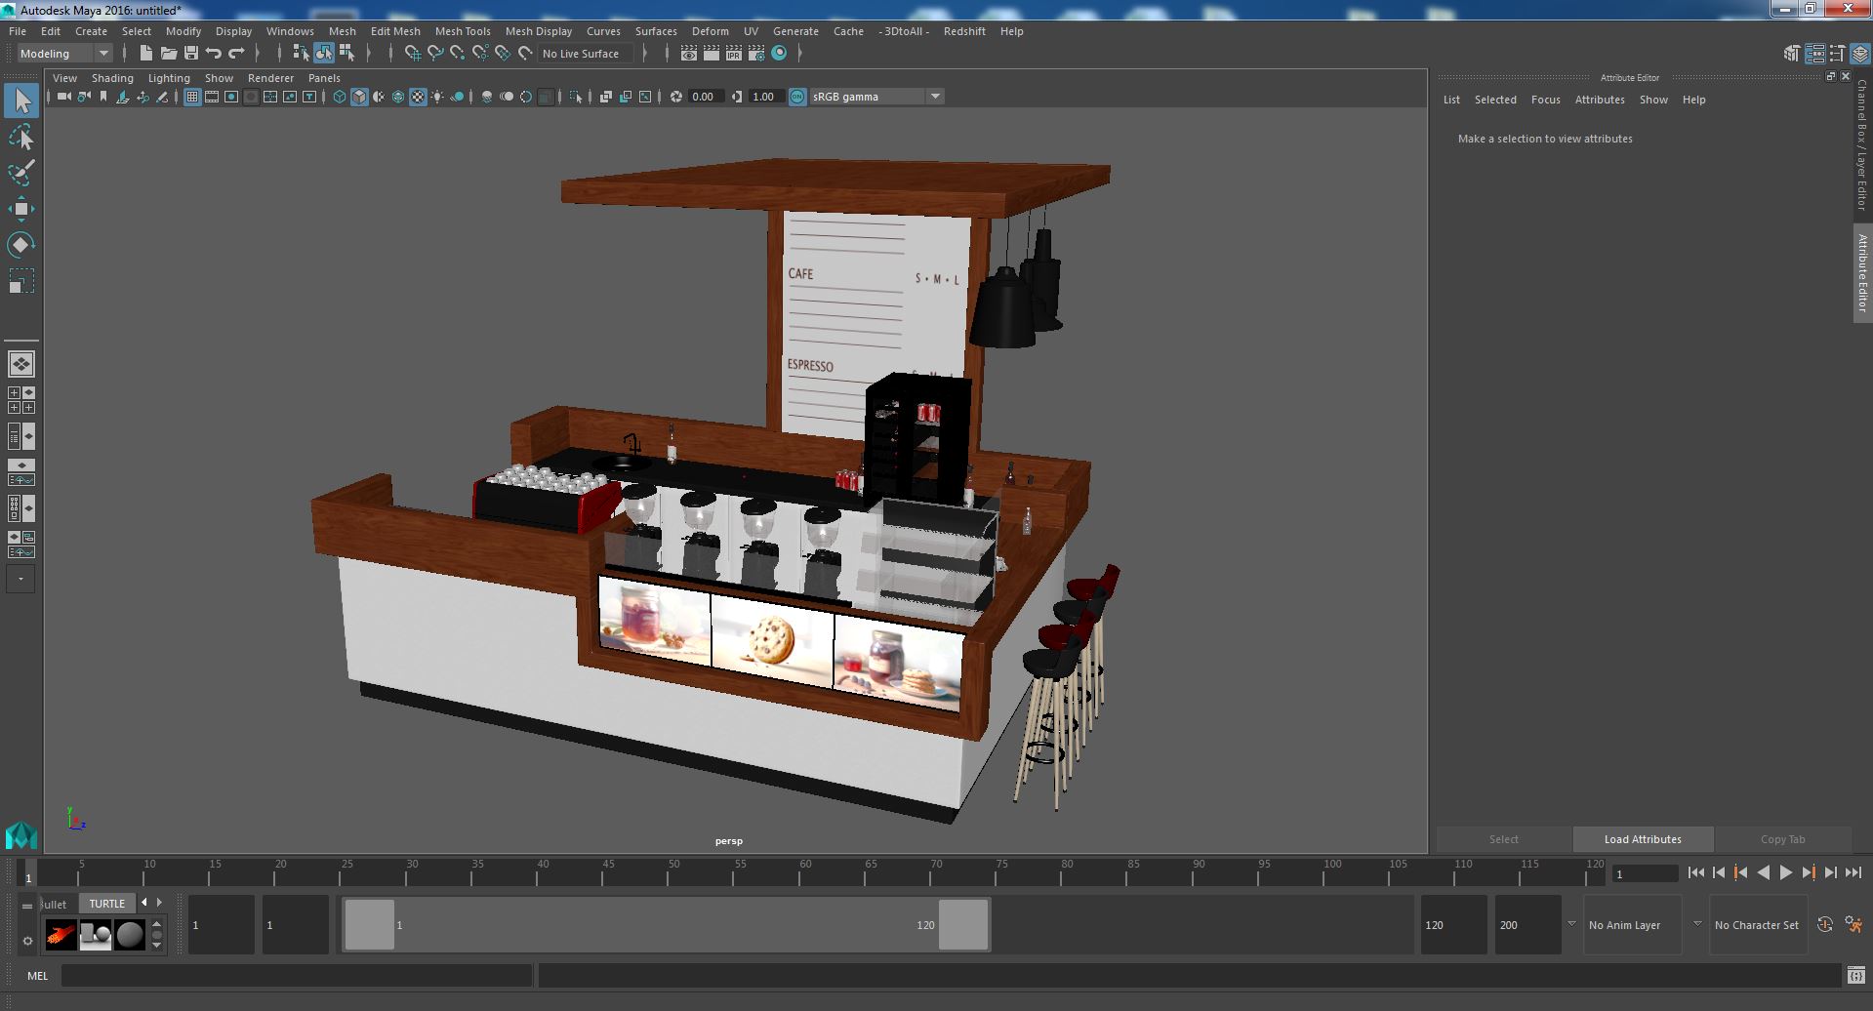
Task: Open the viewport Panels menu
Action: (x=324, y=78)
